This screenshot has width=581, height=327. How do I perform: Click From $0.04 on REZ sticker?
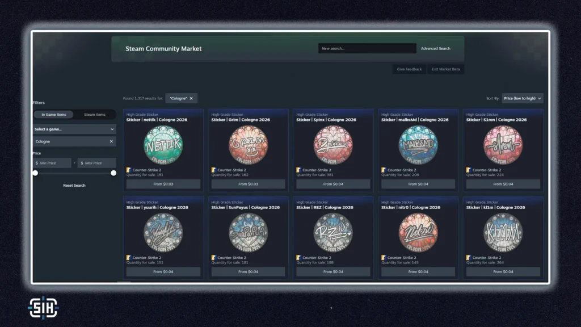[333, 272]
